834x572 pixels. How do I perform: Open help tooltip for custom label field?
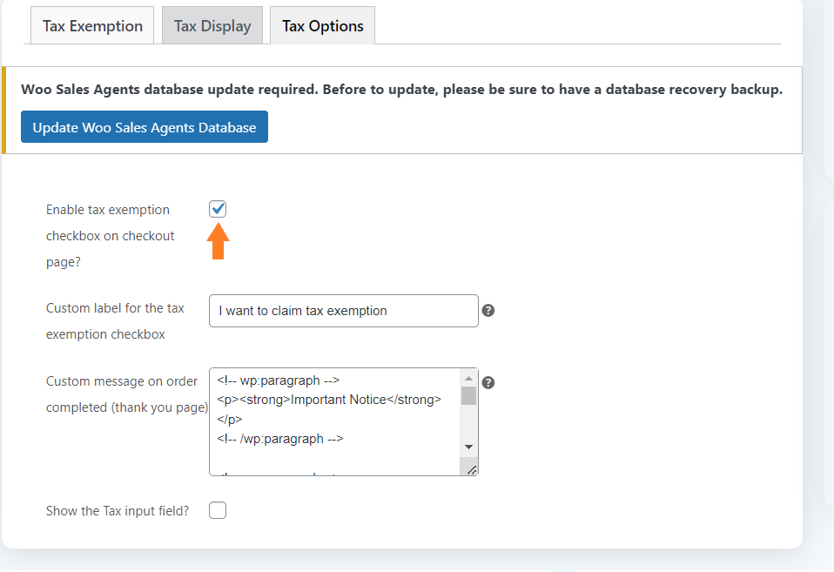click(x=488, y=310)
